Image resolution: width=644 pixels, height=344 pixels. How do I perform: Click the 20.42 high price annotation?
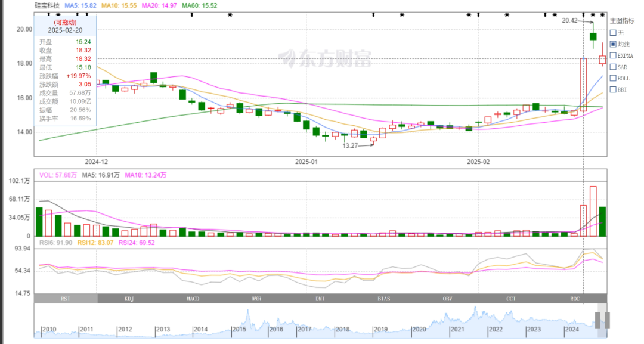569,20
